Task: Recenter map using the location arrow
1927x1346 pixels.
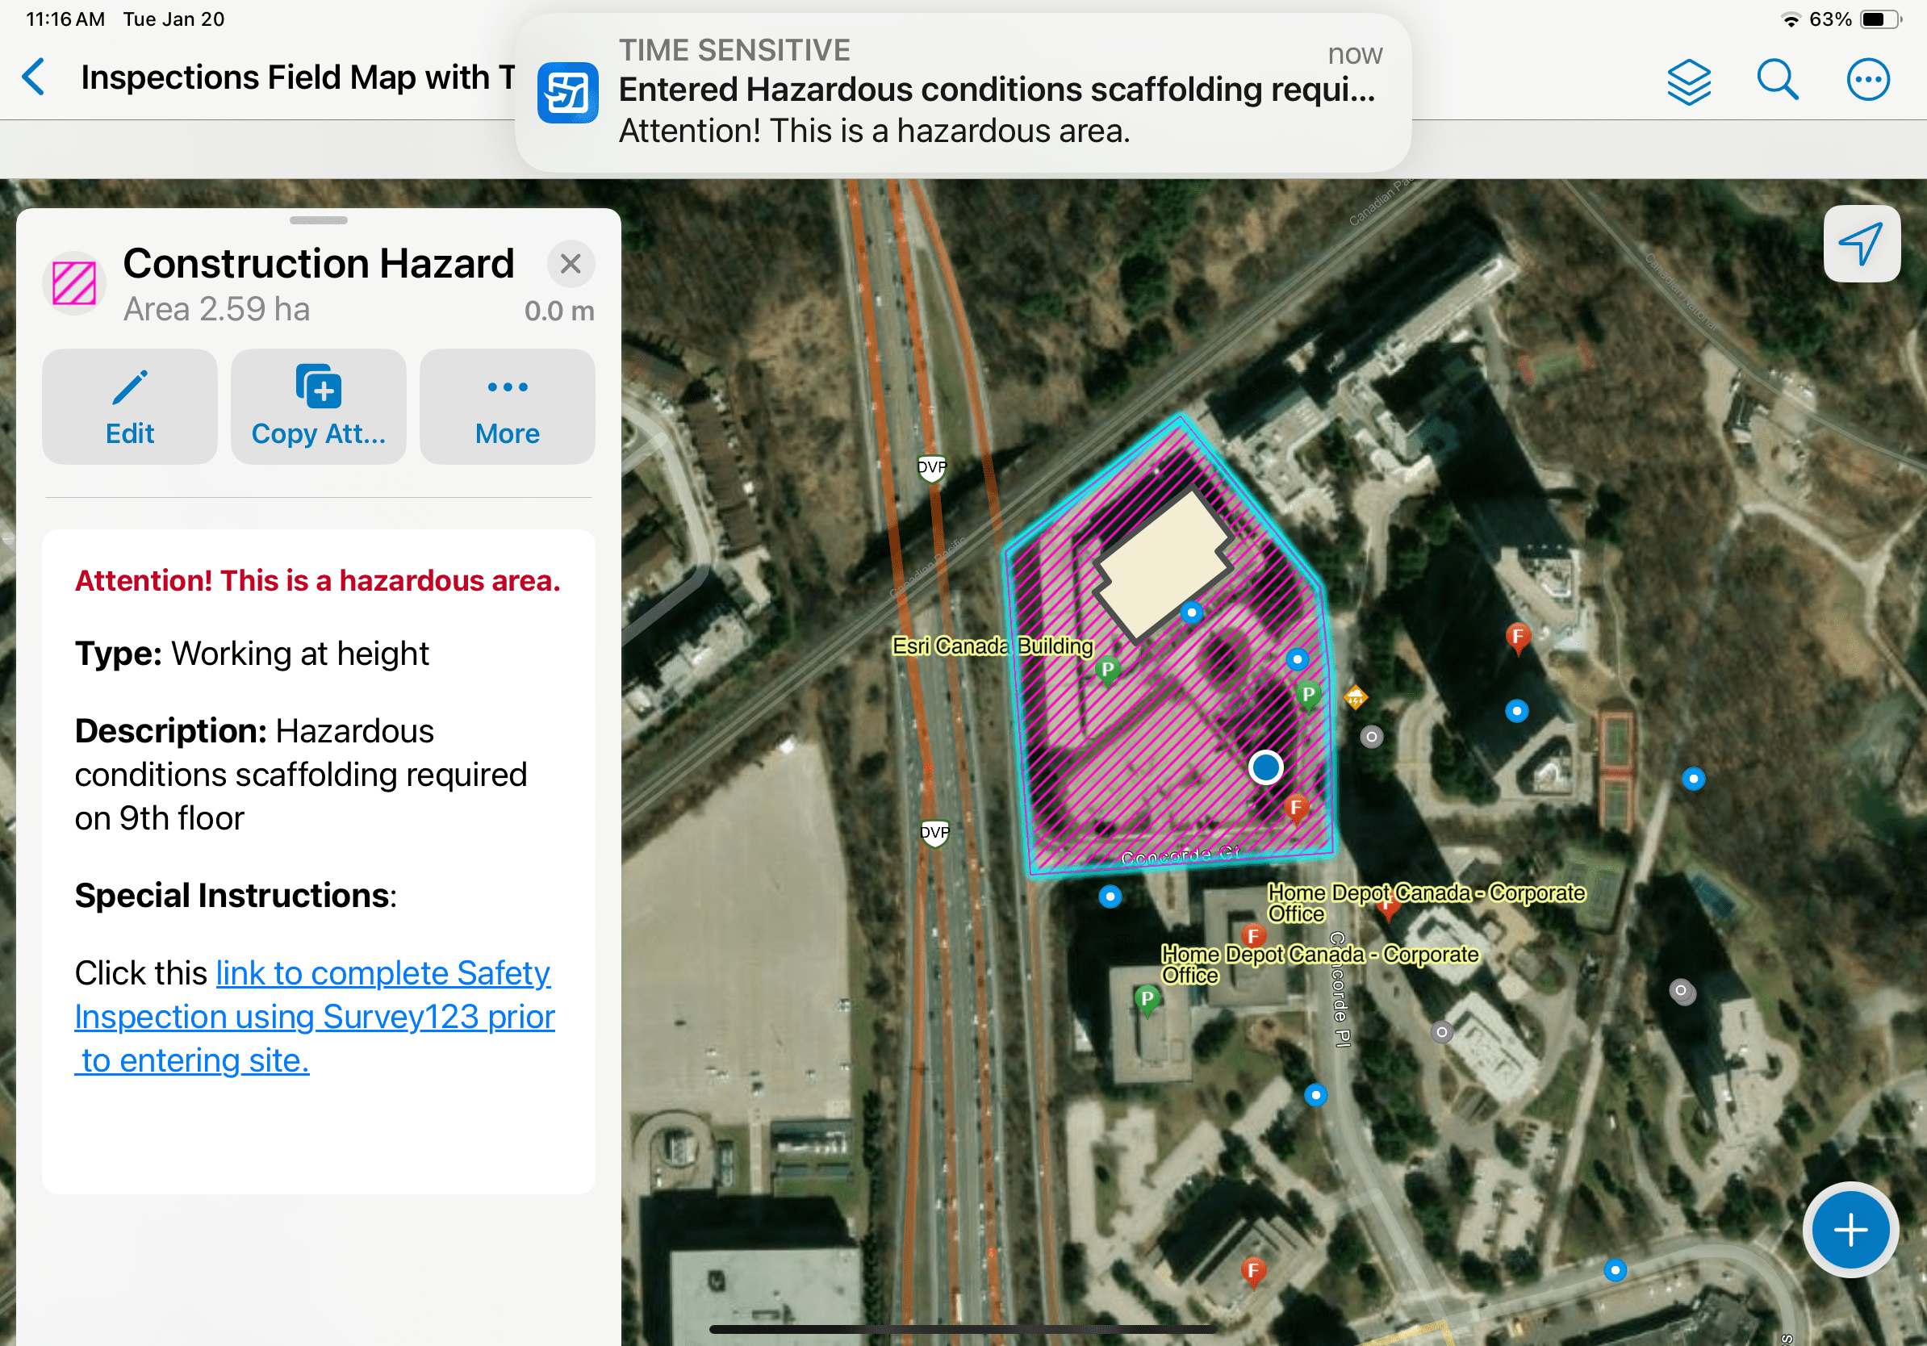Action: [x=1862, y=244]
